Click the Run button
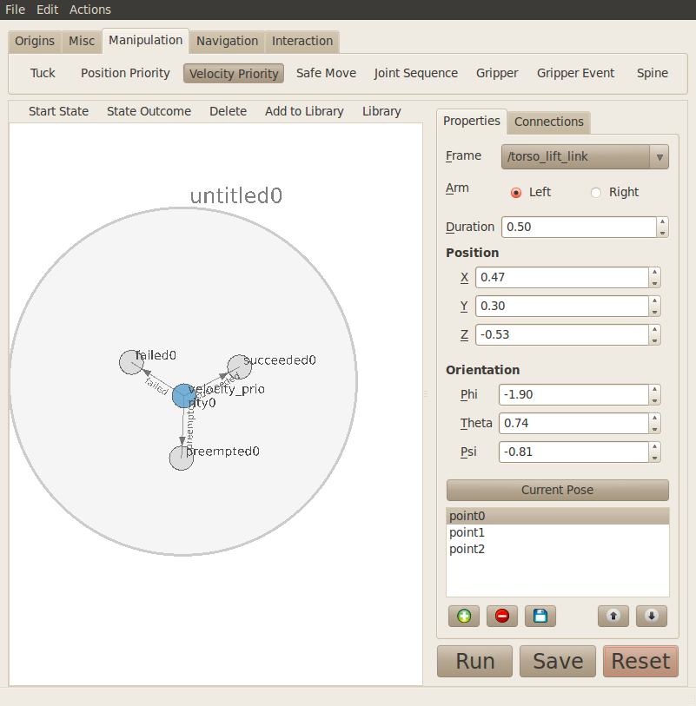This screenshot has height=706, width=696. click(x=475, y=661)
